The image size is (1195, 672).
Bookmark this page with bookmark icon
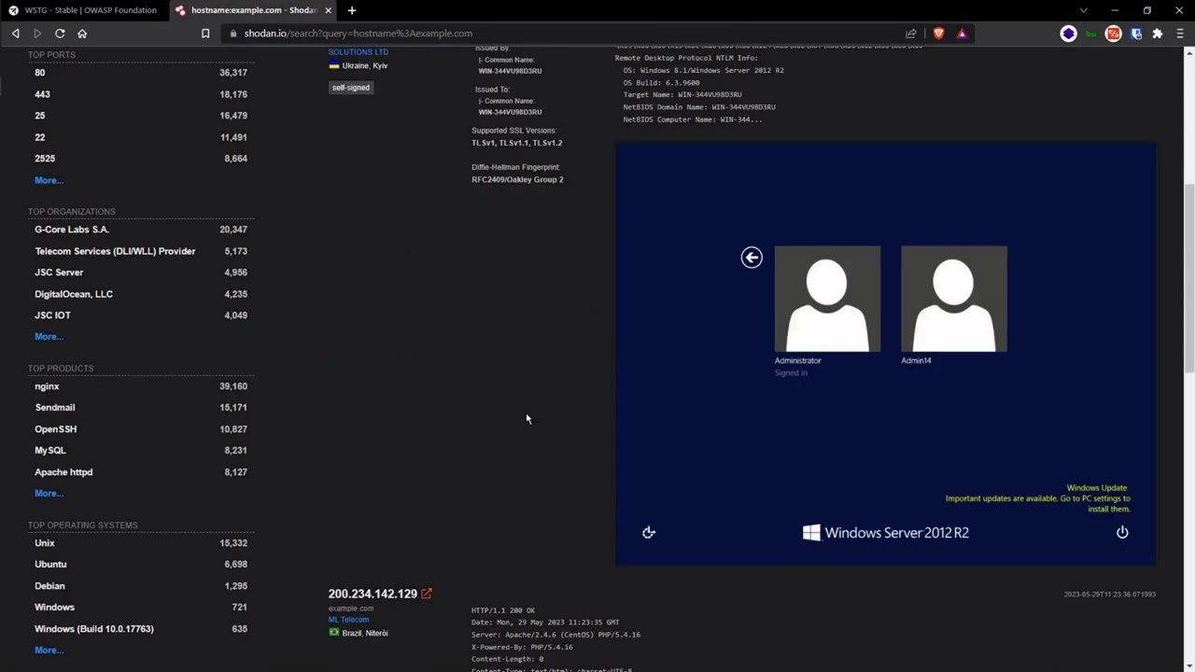205,34
